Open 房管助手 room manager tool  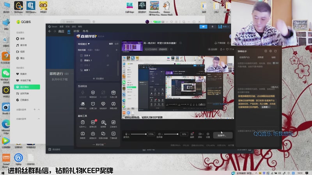[x=93, y=135]
